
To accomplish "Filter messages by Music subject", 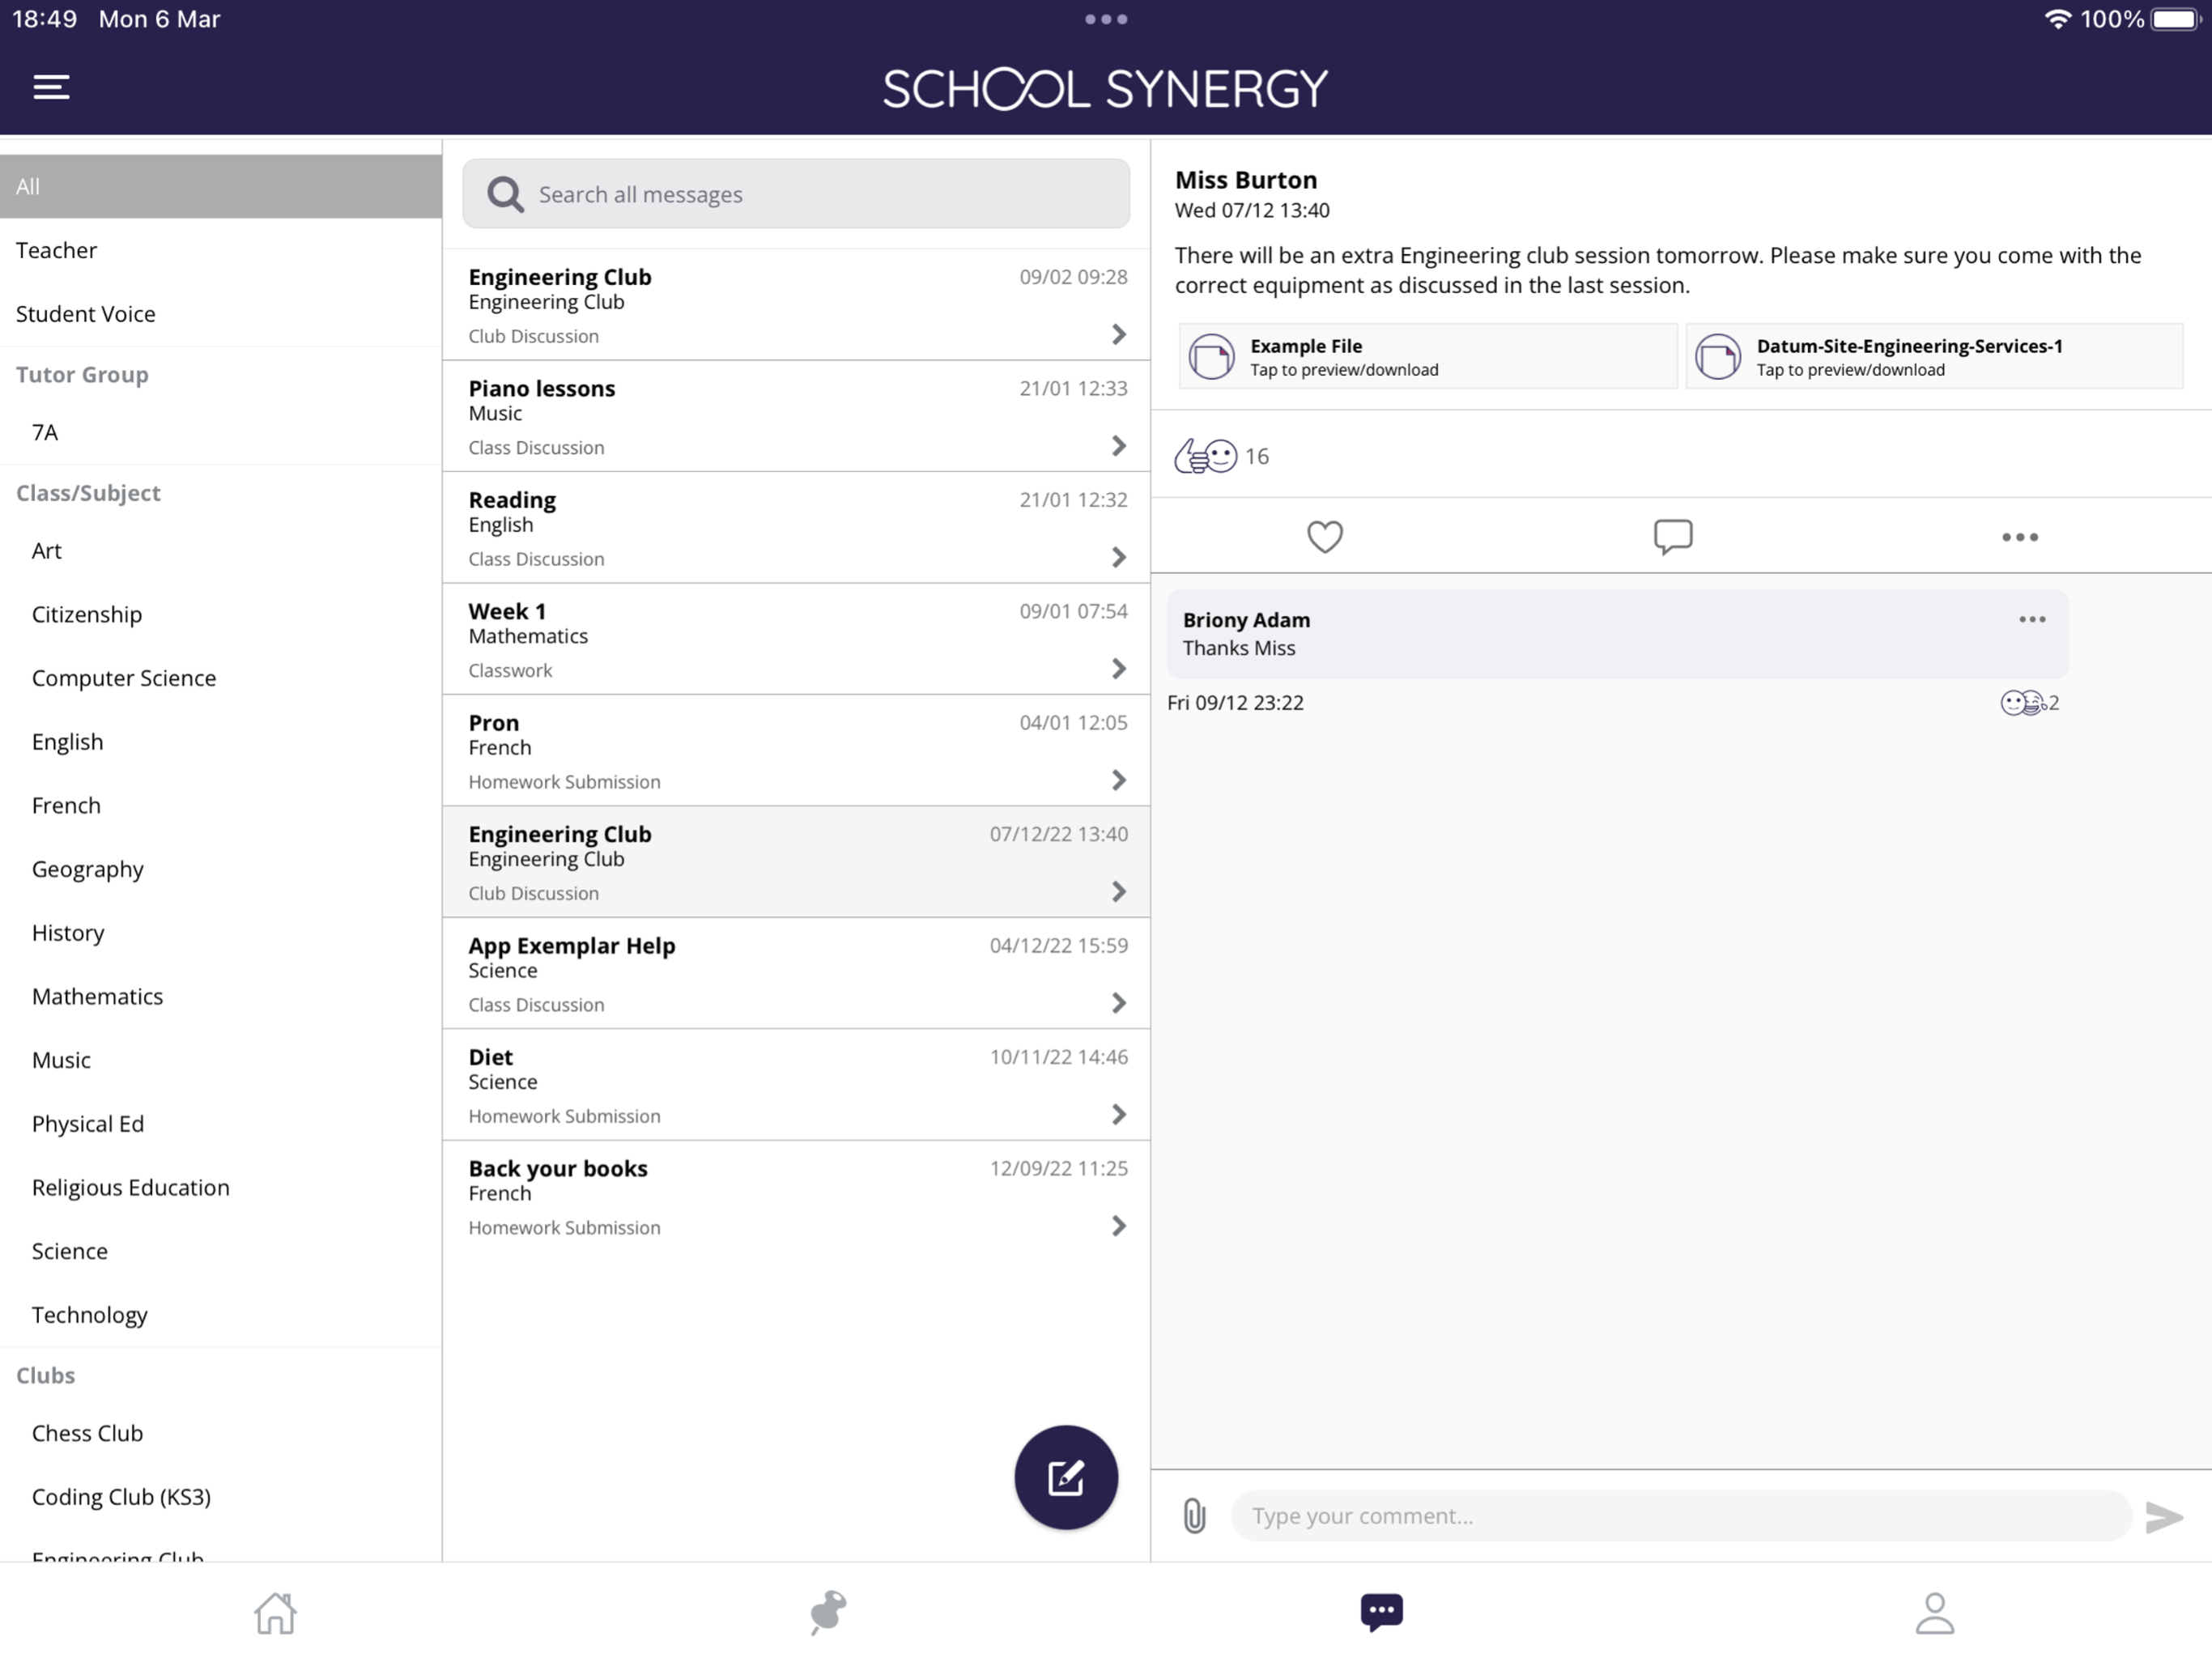I will (x=221, y=1060).
